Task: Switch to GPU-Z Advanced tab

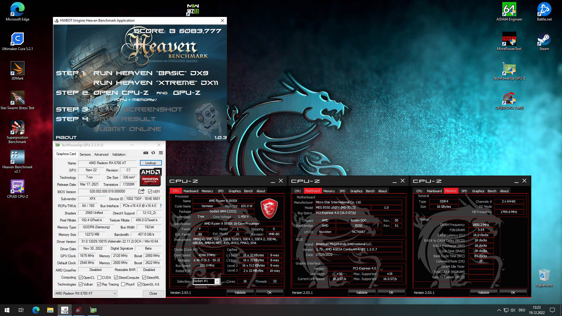Action: [x=101, y=154]
